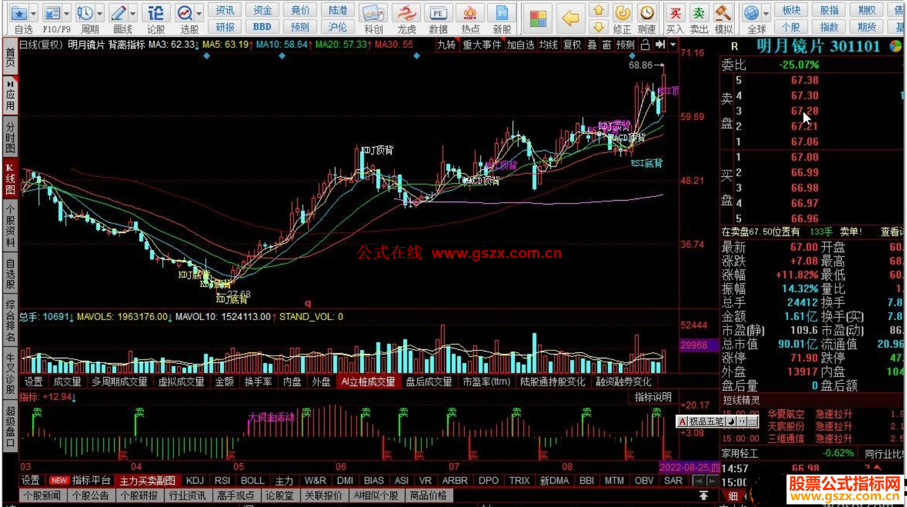907x507 pixels.
Task: Select the MACD-style 主力买卖副图 tab
Action: (148, 480)
